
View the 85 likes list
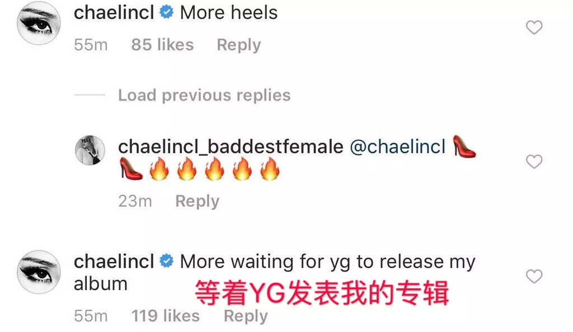click(162, 45)
